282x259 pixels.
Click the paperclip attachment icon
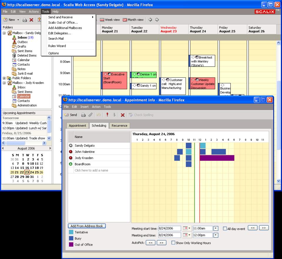pos(90,115)
